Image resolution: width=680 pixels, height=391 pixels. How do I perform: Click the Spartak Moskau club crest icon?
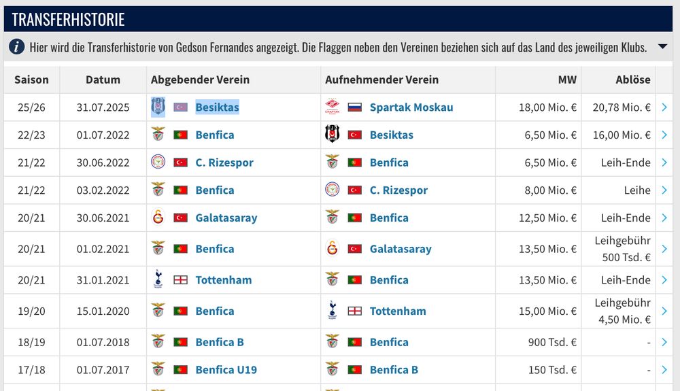tap(333, 107)
